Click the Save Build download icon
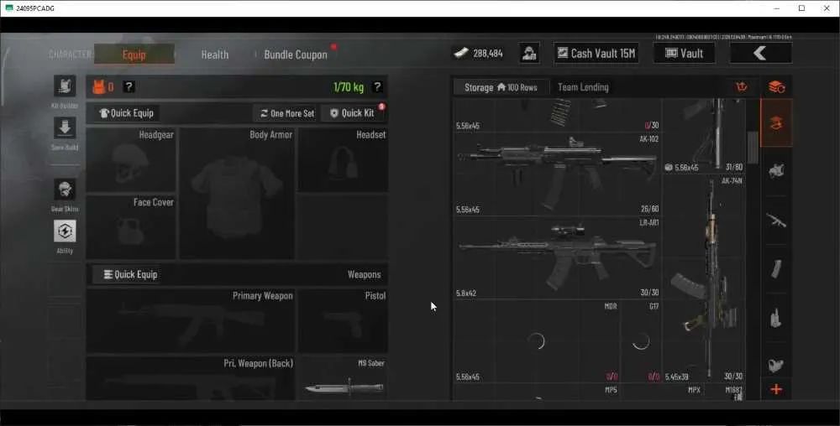Image resolution: width=840 pixels, height=426 pixels. (65, 127)
